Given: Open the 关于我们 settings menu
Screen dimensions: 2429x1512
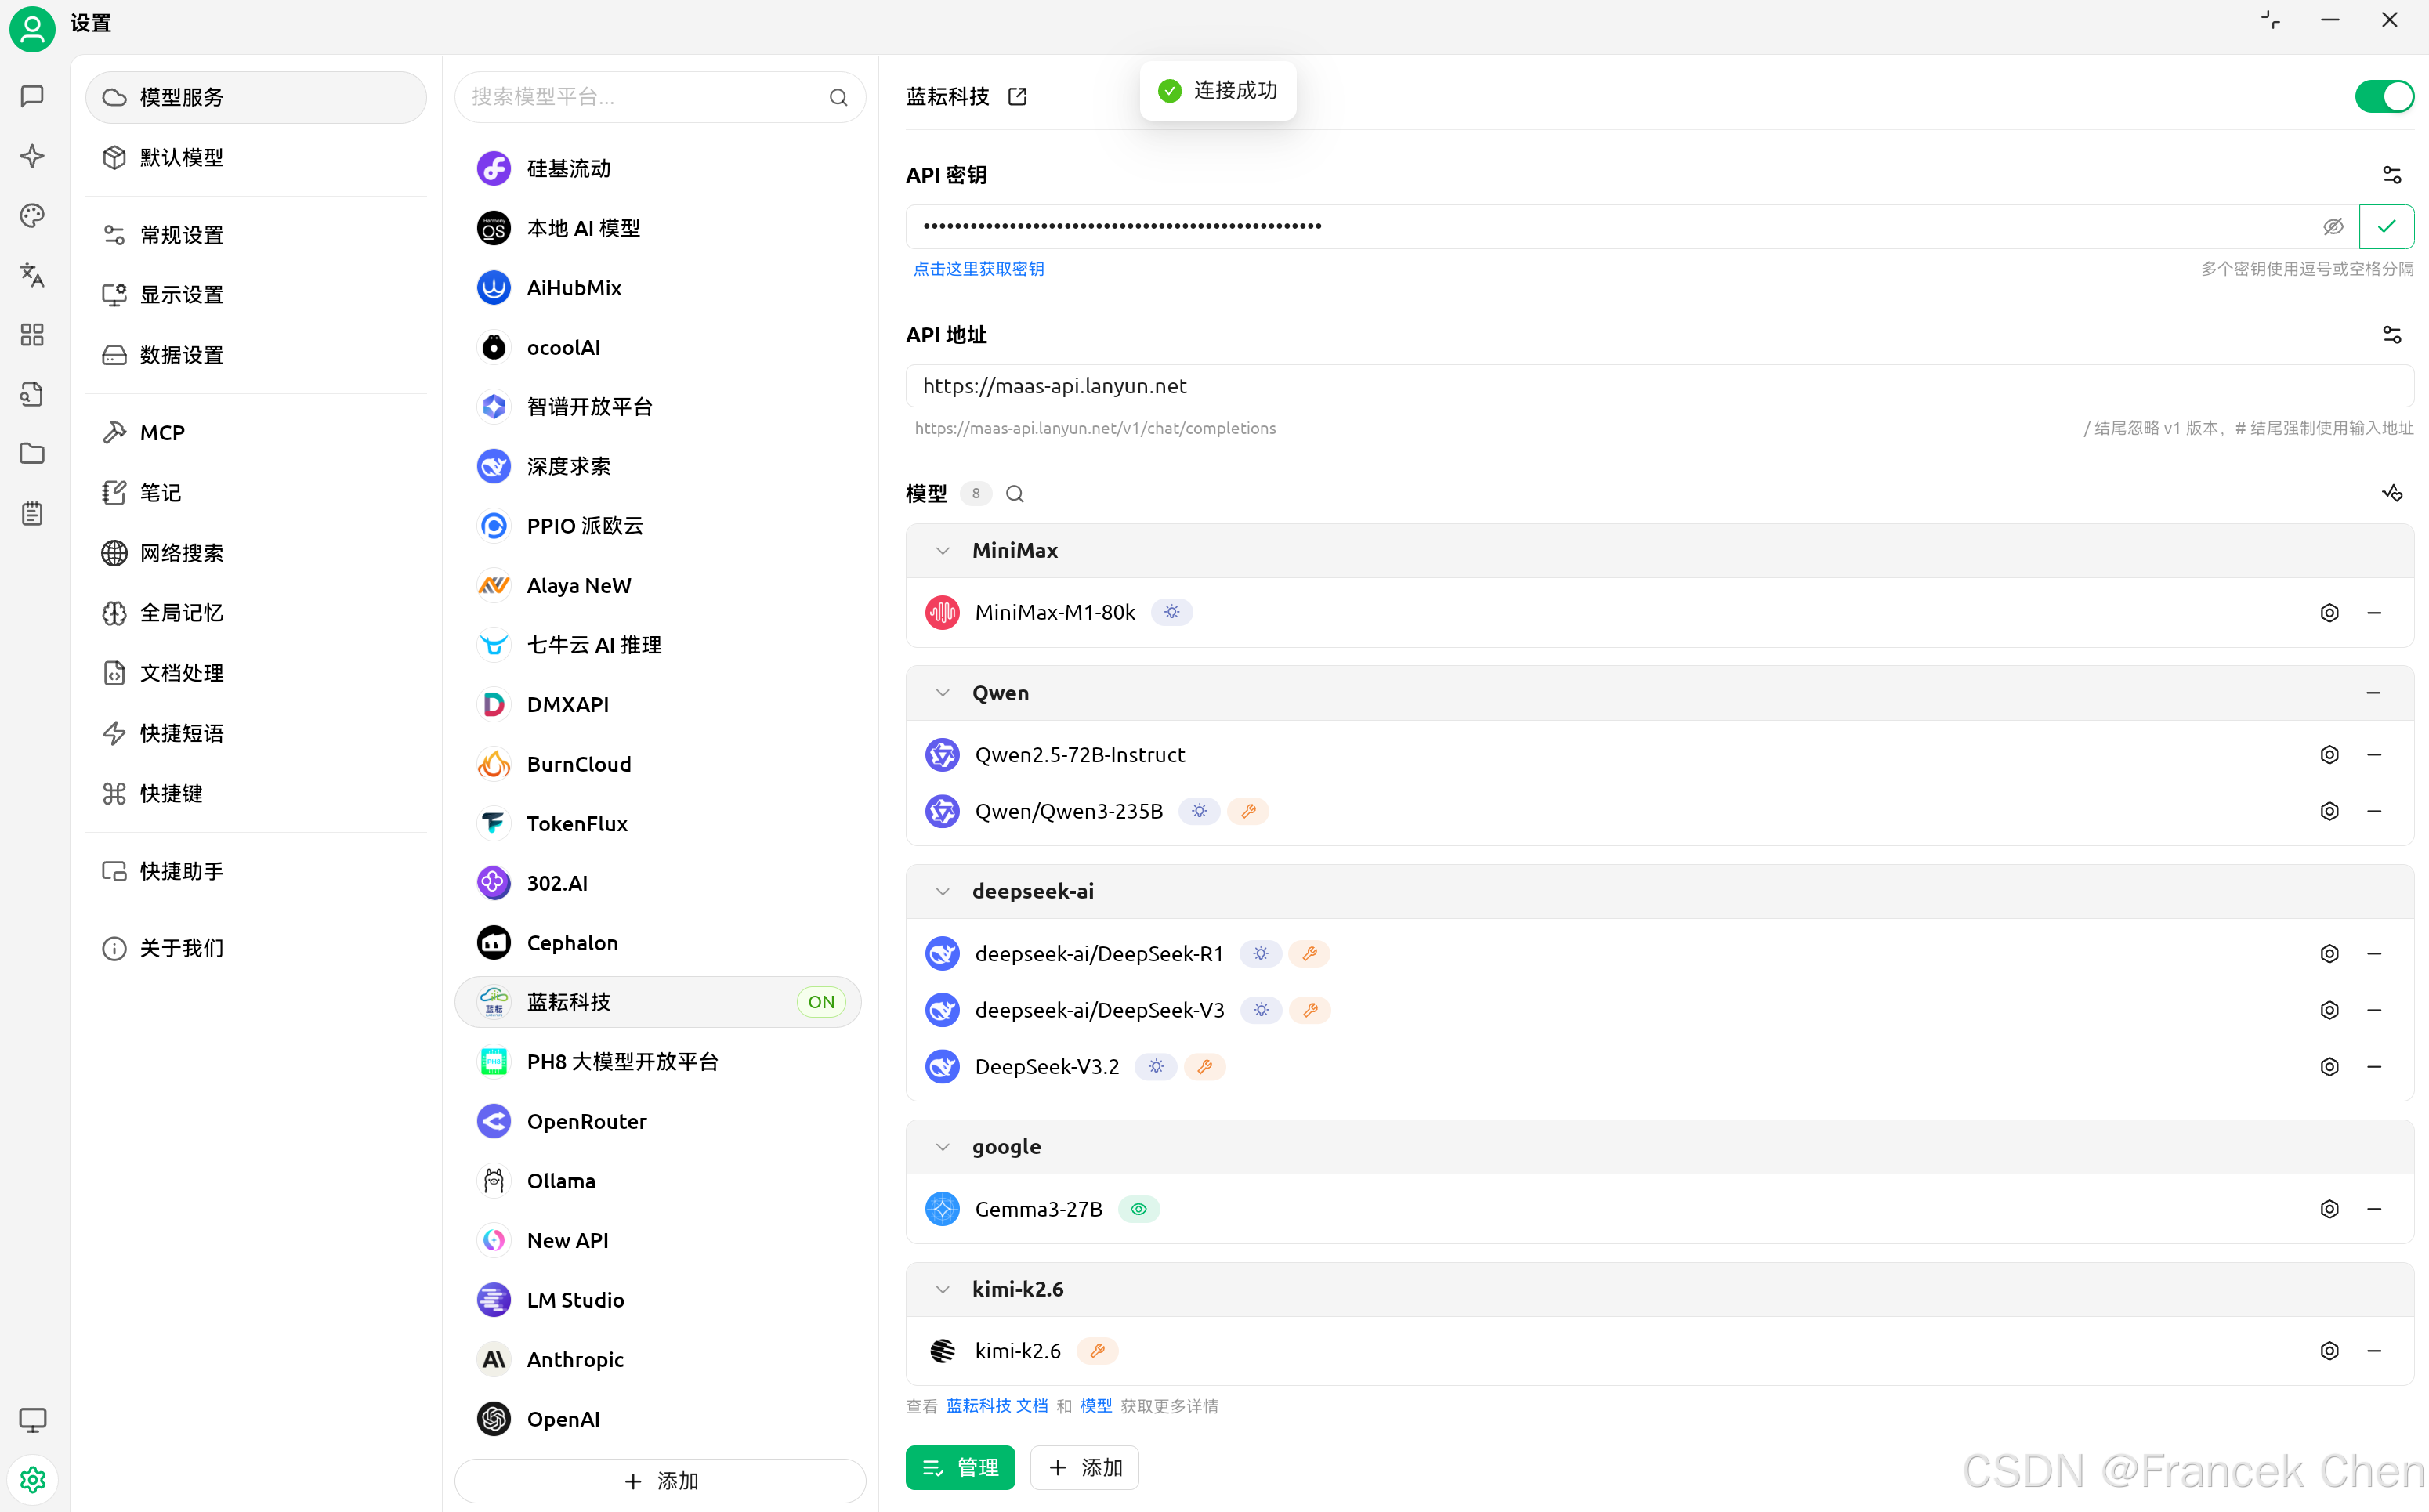Looking at the screenshot, I should pos(256,948).
